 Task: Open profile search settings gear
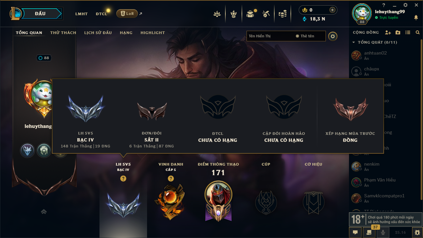(333, 36)
